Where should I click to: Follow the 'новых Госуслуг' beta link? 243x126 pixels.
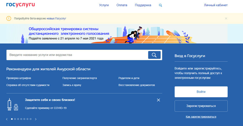[56, 19]
